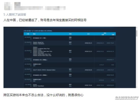Click the ARS$ total in the GUILTY GEAR row
This screenshot has height=101, width=140.
click(x=88, y=70)
